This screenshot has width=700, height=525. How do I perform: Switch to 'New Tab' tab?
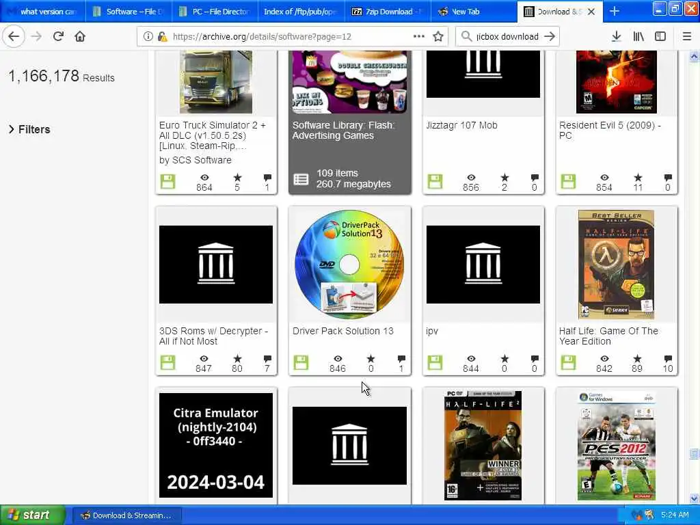pyautogui.click(x=474, y=12)
